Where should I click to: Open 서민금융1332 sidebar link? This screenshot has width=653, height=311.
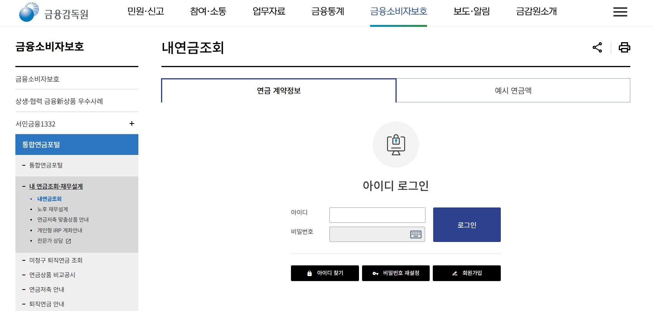35,124
